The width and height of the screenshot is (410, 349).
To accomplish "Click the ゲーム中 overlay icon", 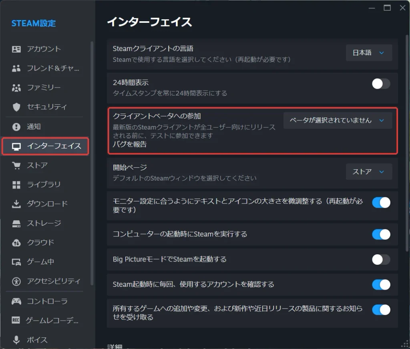I will click(x=16, y=262).
